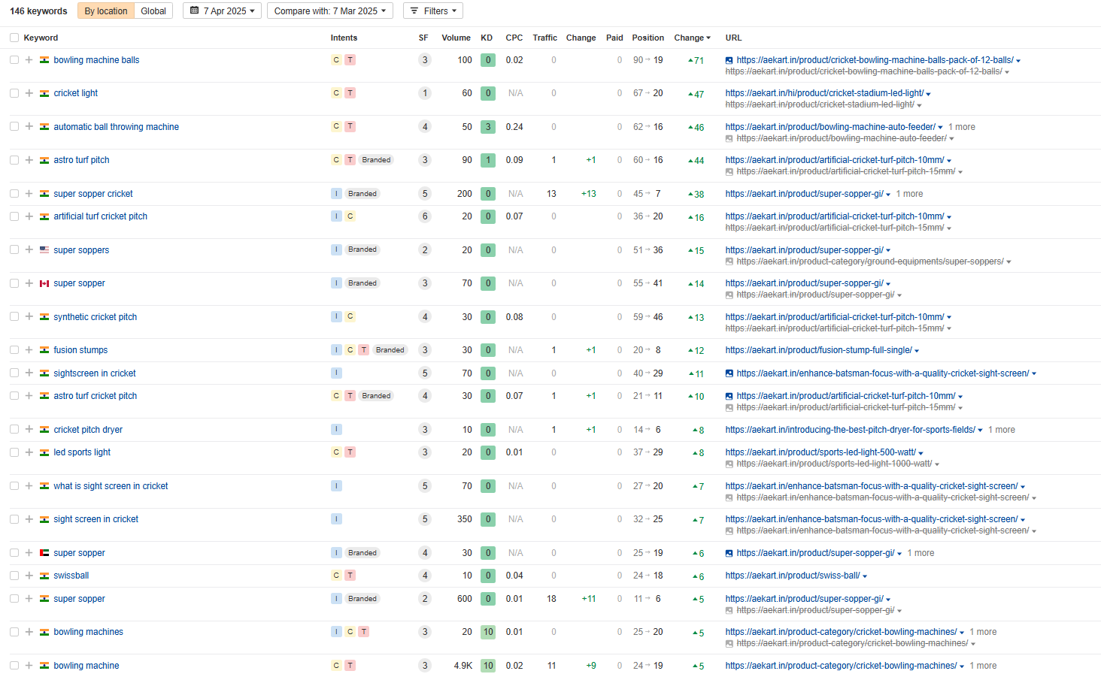The image size is (1101, 677).
Task: Click the green KD badge for 'bowling machine'
Action: pos(488,666)
